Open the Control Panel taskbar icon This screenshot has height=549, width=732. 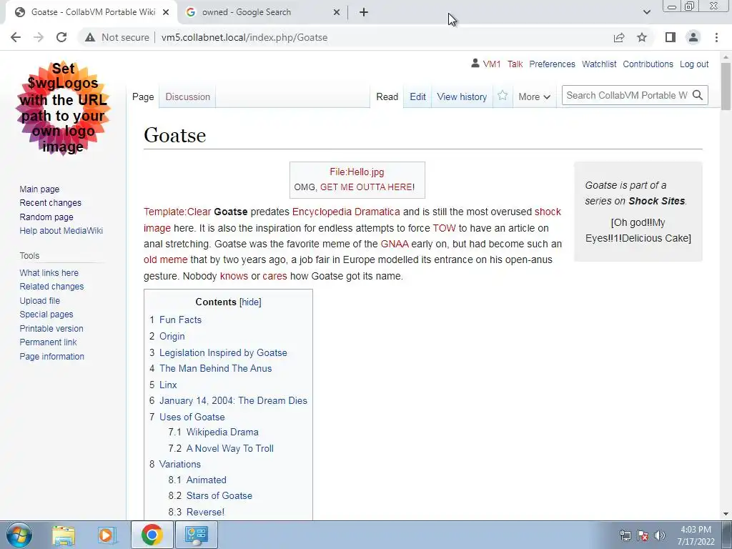(x=196, y=535)
